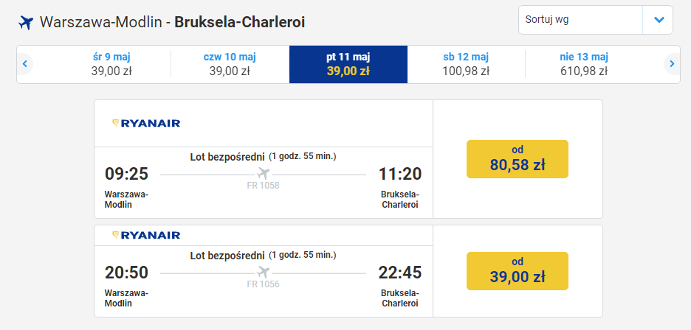Choose the flight priced od 39,00 zł
Image resolution: width=691 pixels, height=330 pixels.
(517, 271)
